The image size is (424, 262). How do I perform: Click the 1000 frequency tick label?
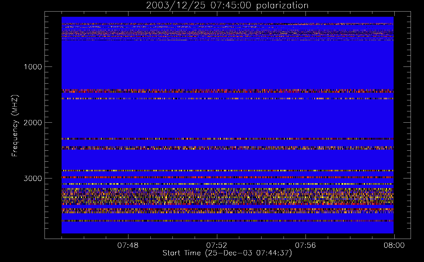(x=33, y=67)
